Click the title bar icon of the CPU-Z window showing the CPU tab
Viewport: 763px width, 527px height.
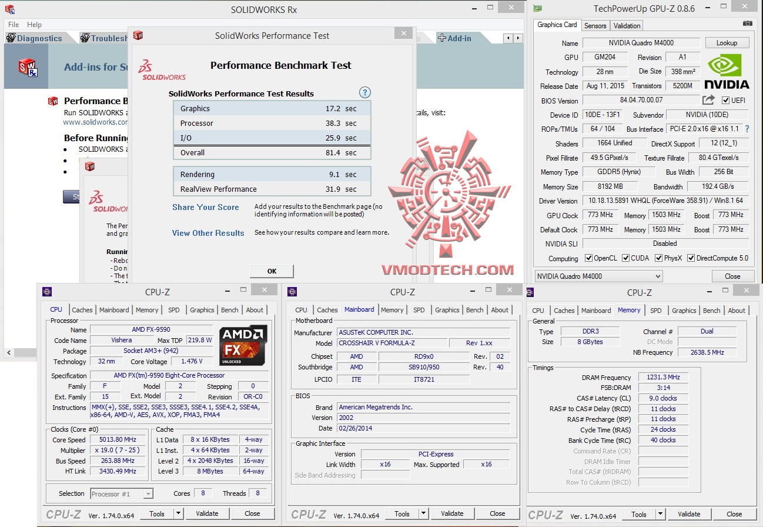tap(47, 292)
